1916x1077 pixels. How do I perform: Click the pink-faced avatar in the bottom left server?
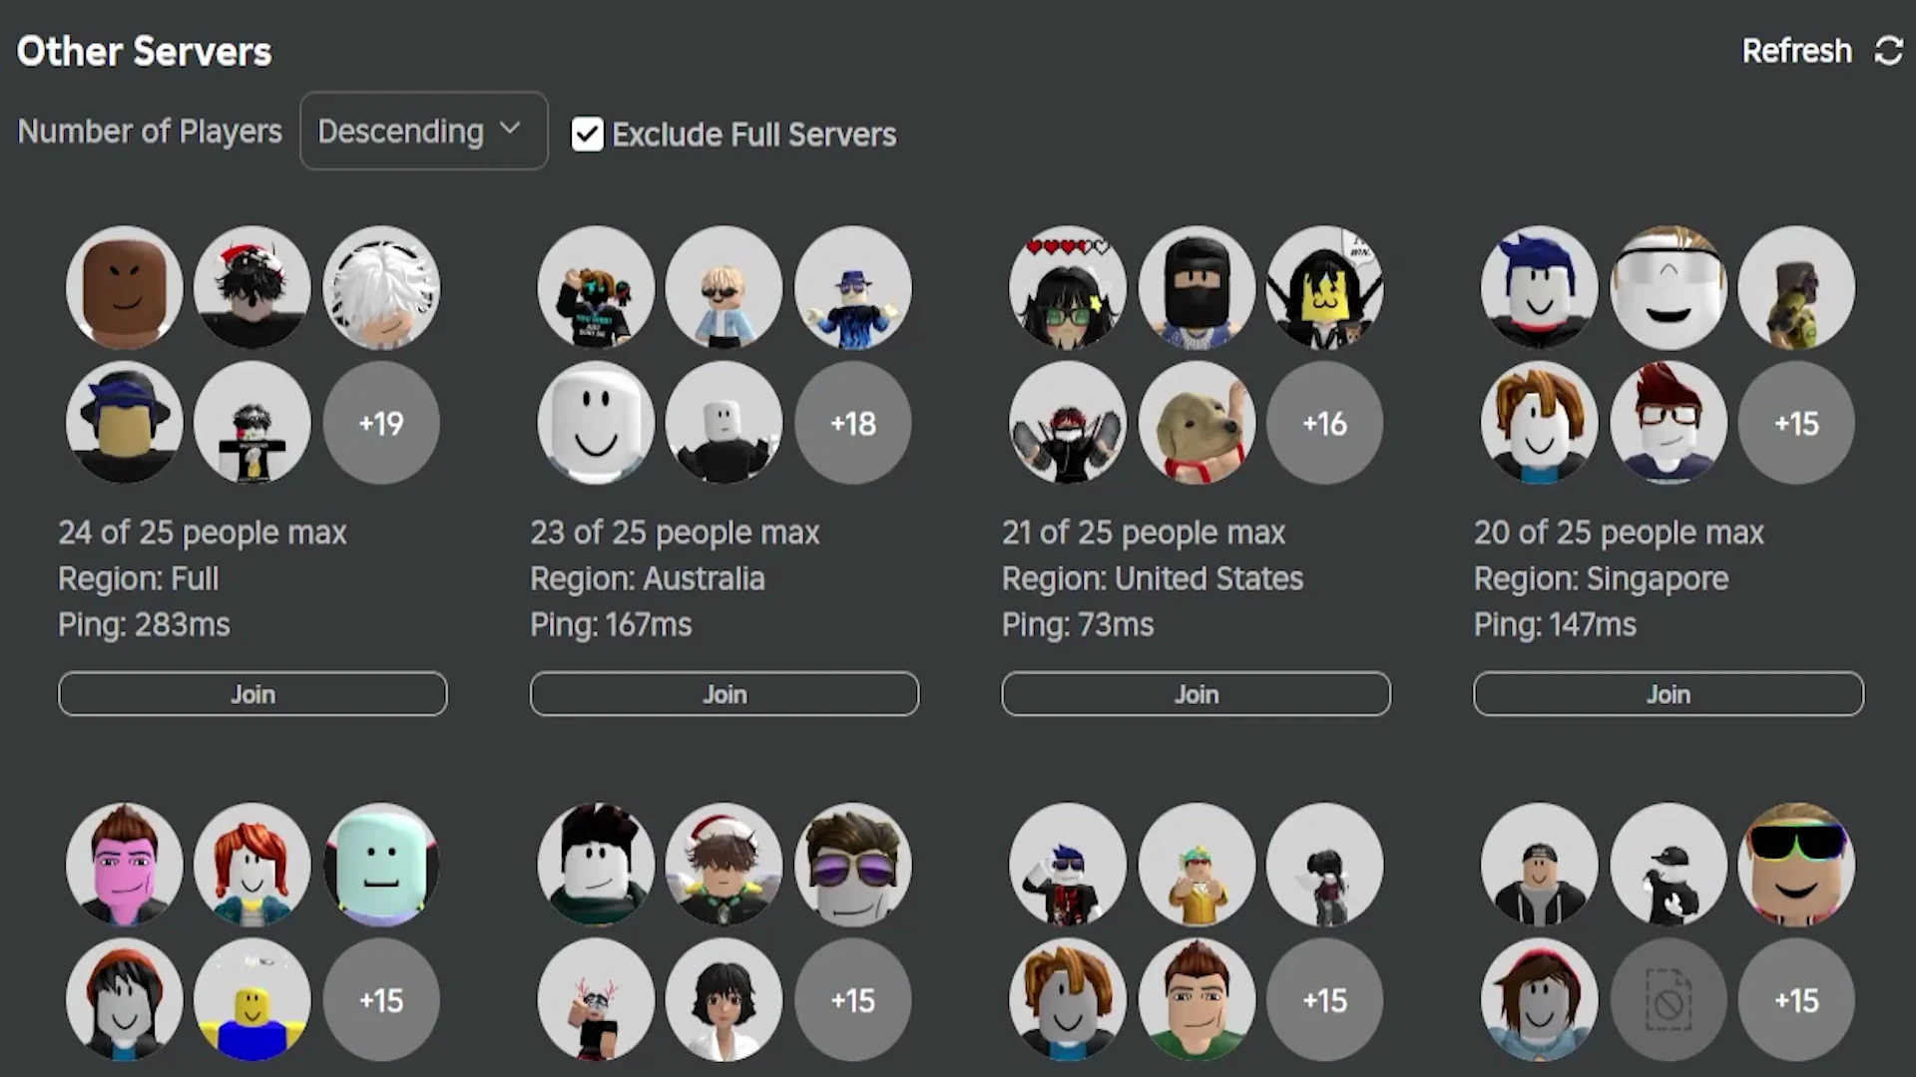124,865
